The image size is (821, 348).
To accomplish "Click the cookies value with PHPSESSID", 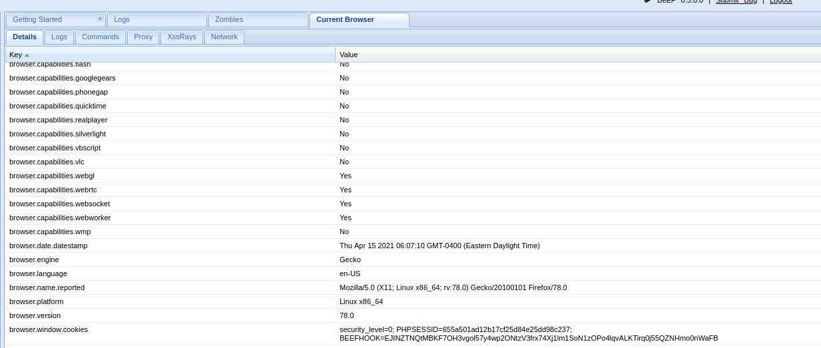I will (529, 333).
